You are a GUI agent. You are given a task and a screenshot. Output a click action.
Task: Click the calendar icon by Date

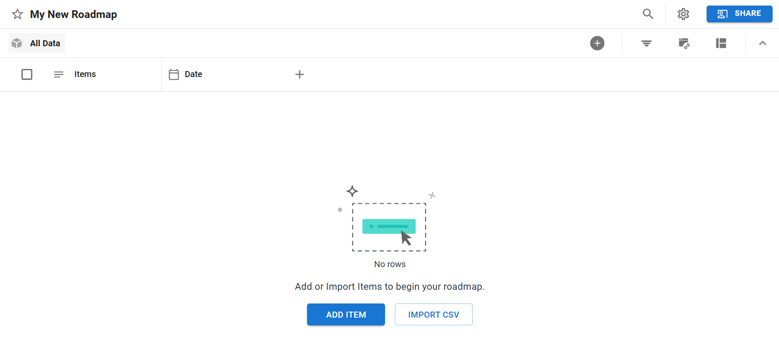pos(174,74)
